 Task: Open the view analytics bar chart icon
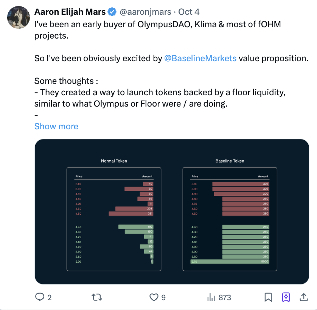(211, 298)
